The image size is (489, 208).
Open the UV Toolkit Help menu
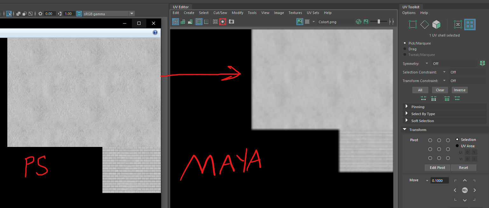coord(424,13)
